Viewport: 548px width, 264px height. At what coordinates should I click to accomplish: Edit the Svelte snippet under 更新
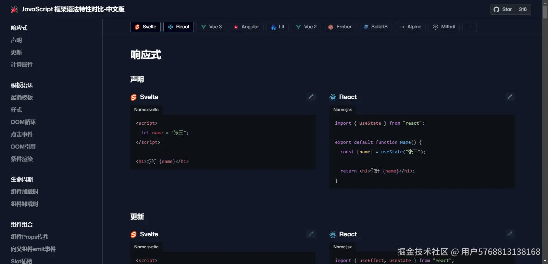(x=311, y=234)
